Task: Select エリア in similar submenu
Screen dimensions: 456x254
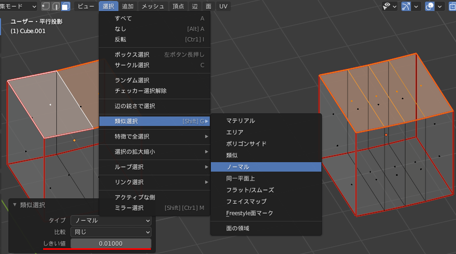Action: [266, 132]
